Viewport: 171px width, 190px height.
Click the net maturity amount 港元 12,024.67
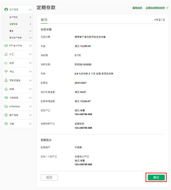click(83, 101)
